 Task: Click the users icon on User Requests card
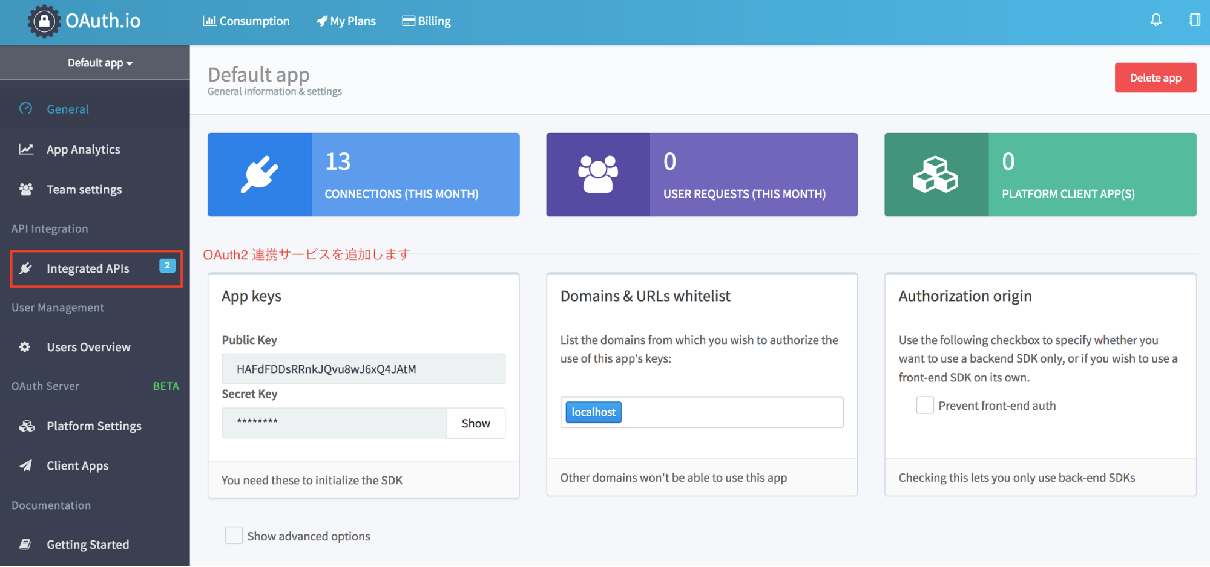point(598,174)
